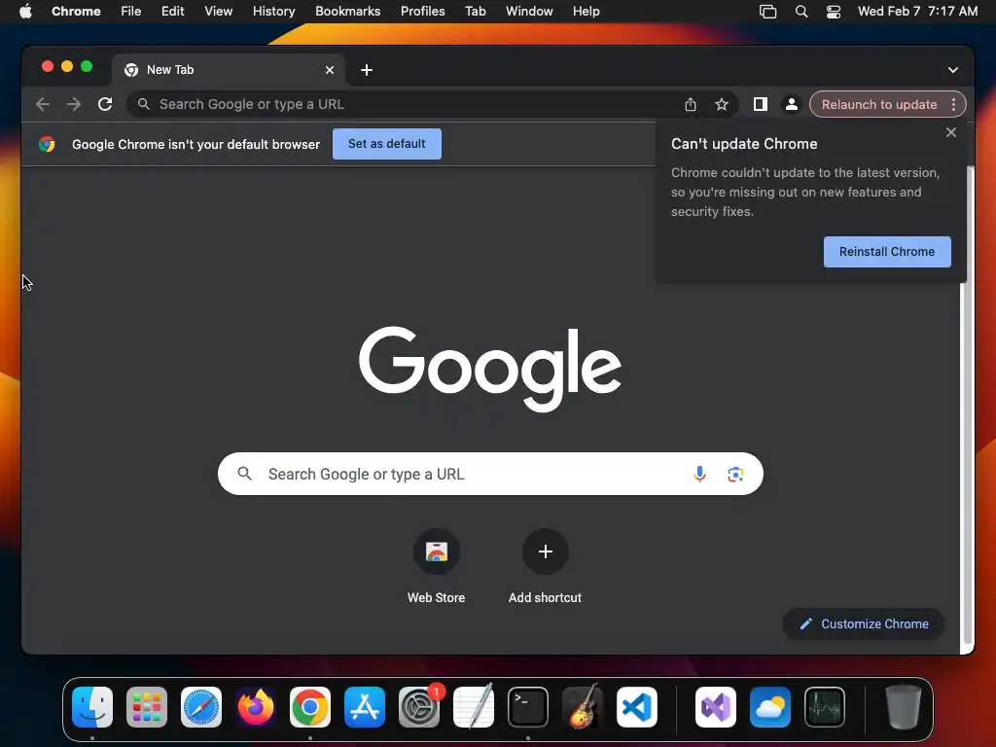Launch GarageBand from the Dock
The width and height of the screenshot is (996, 747).
(x=583, y=707)
